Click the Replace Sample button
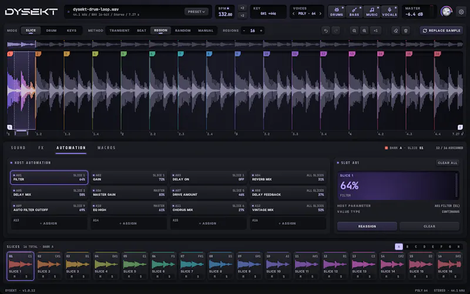 click(x=442, y=31)
